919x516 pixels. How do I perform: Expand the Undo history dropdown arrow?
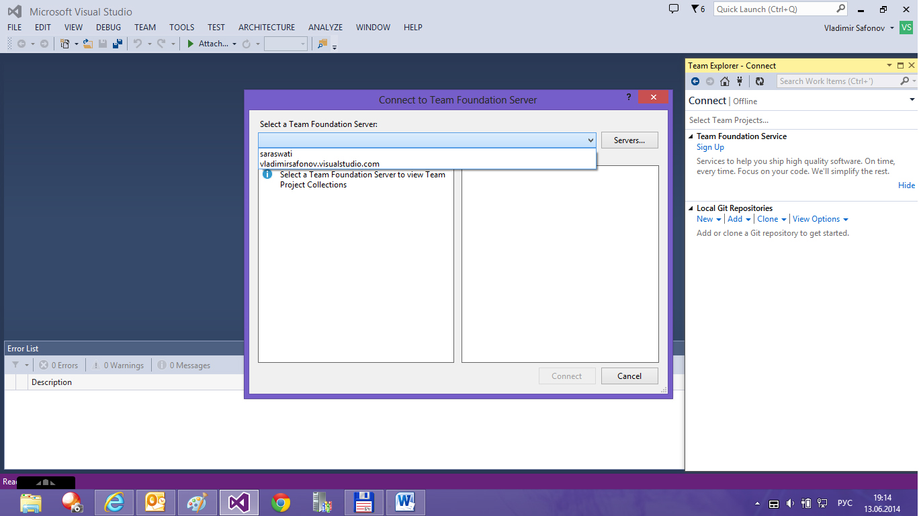[149, 44]
